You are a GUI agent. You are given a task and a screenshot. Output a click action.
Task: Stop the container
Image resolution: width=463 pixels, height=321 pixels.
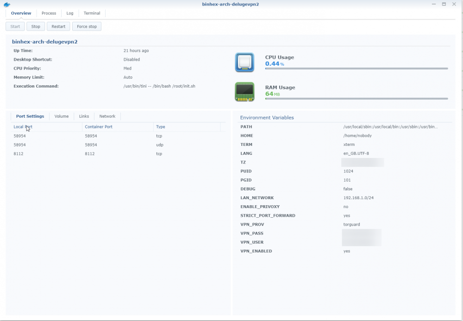point(36,26)
